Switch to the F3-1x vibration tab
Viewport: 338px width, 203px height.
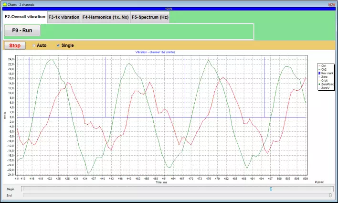pos(64,17)
